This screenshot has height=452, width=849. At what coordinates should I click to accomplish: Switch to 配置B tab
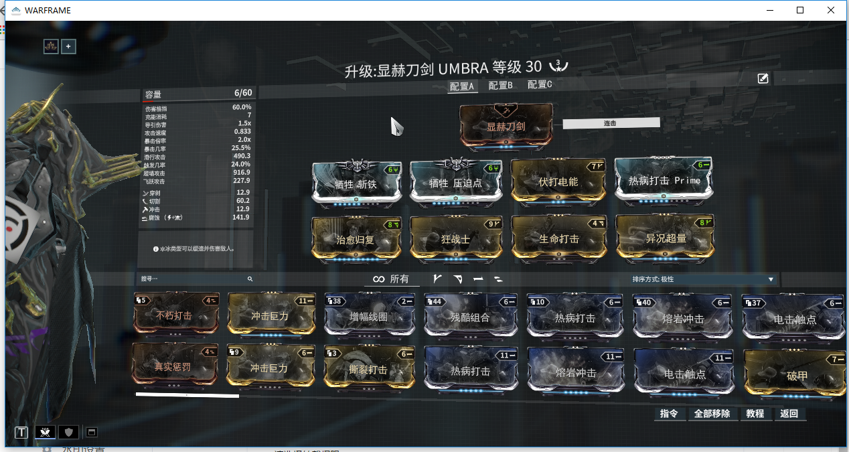500,86
